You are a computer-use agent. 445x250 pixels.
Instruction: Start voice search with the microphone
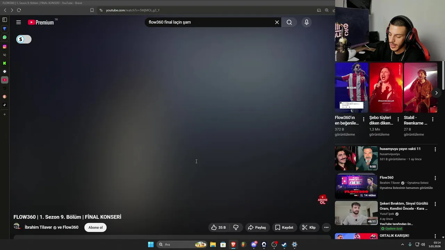coord(307,22)
